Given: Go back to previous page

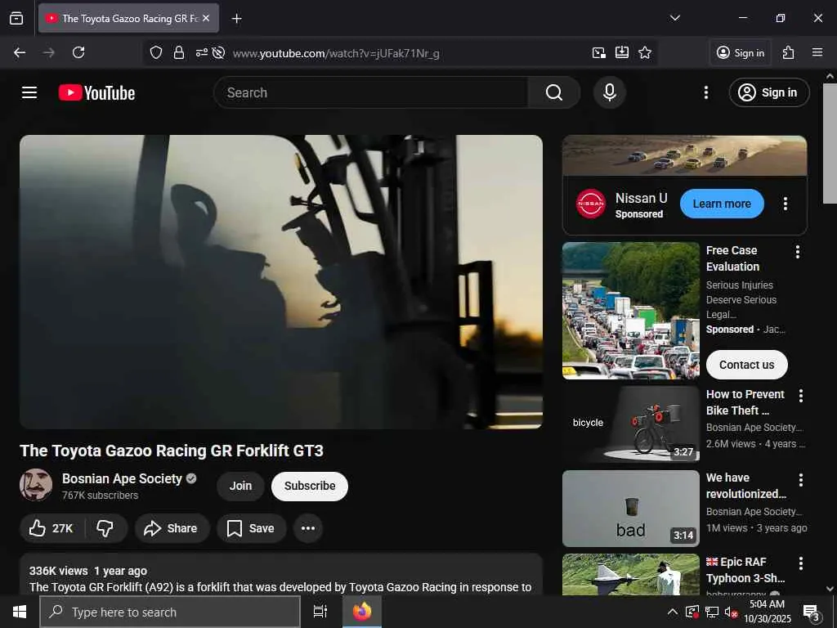Looking at the screenshot, I should point(20,52).
